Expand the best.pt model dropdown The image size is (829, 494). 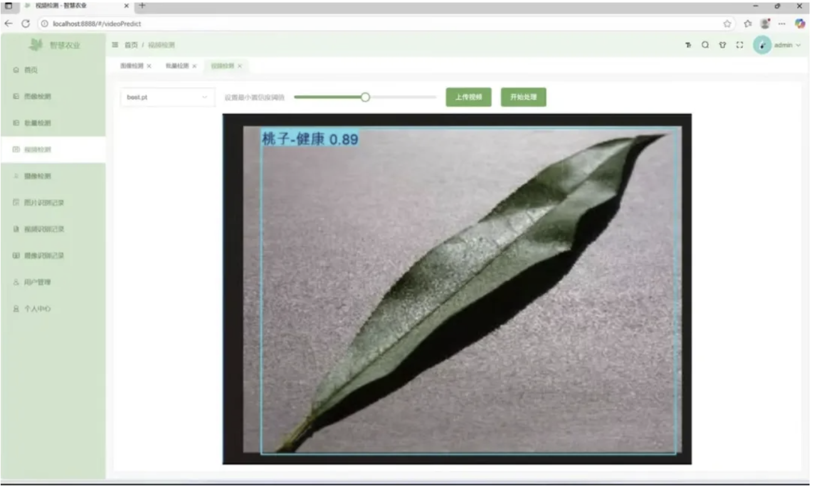(x=167, y=97)
